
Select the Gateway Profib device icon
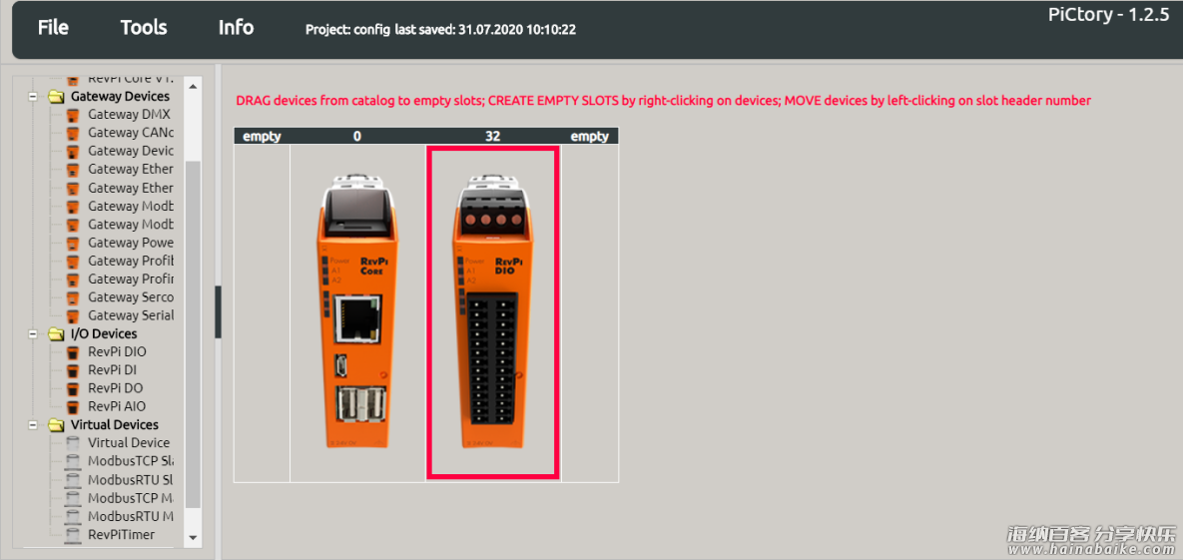pos(73,261)
